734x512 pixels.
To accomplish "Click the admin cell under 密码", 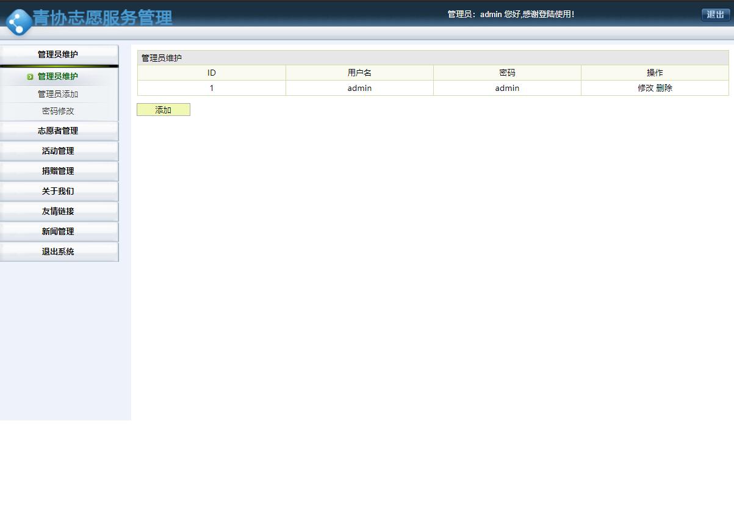I will pos(508,88).
